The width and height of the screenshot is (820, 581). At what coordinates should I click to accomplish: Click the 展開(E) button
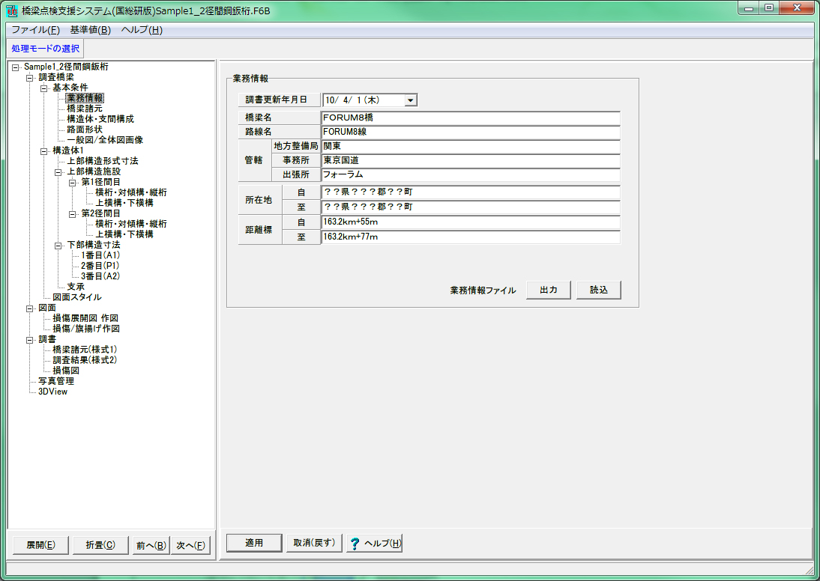coord(40,545)
